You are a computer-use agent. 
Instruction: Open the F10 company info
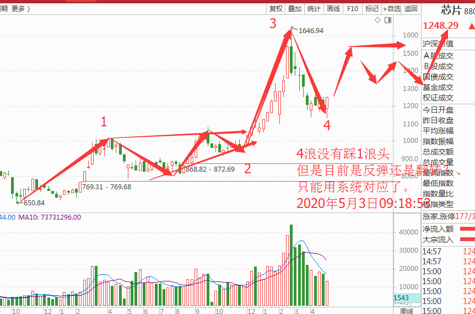tap(353, 9)
